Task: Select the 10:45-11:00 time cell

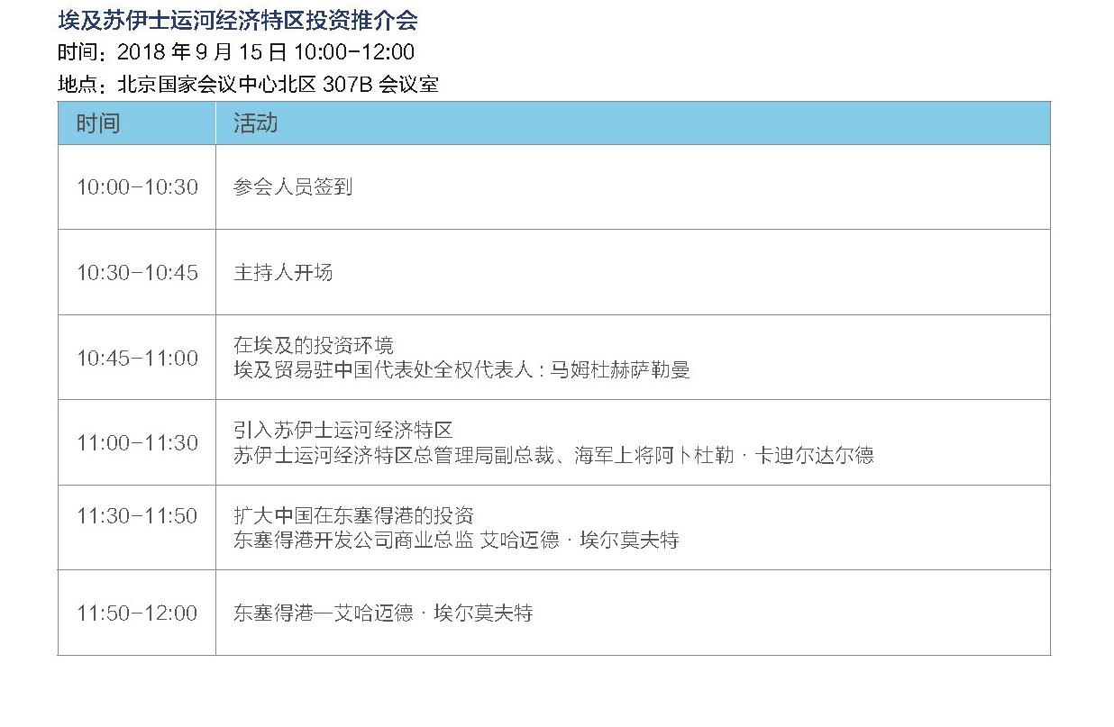Action: [137, 358]
